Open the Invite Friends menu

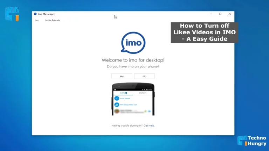click(x=53, y=20)
